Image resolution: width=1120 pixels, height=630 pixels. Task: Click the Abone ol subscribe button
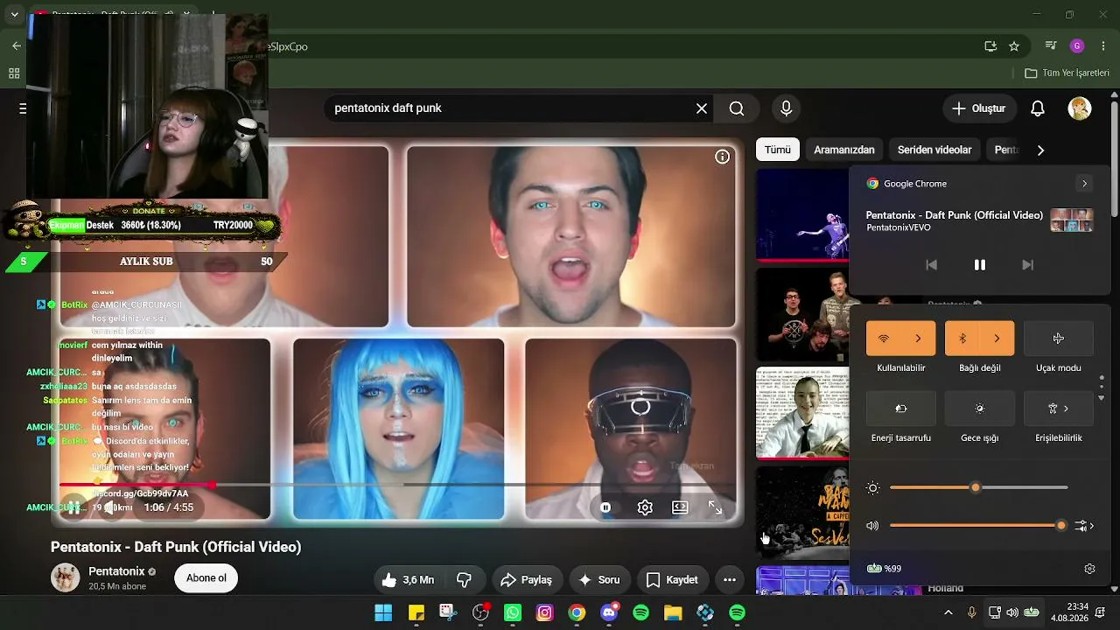point(206,578)
